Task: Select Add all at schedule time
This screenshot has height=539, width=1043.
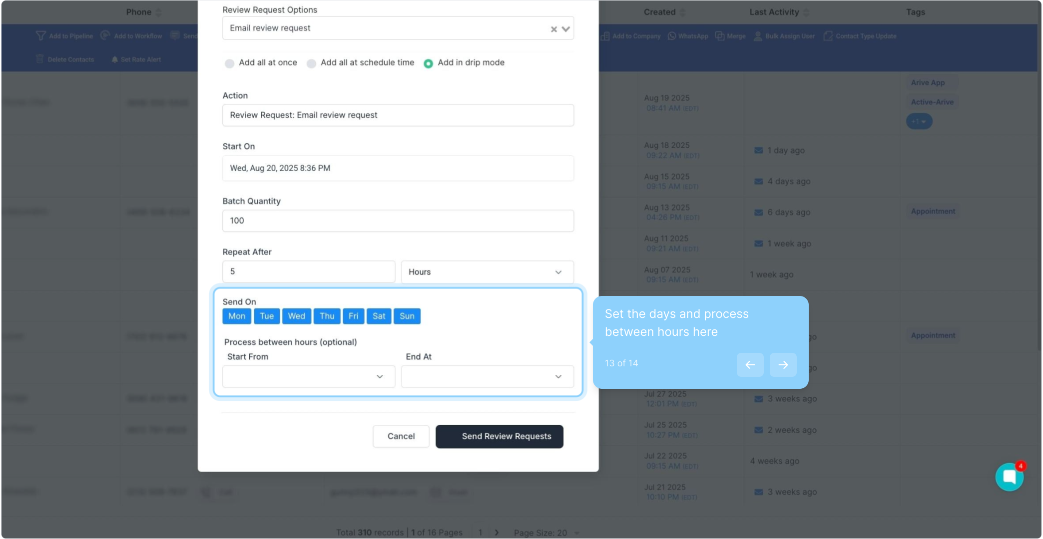Action: coord(311,63)
